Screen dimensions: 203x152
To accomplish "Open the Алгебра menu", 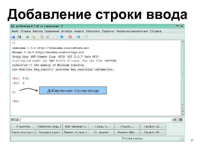I will tap(67, 31).
